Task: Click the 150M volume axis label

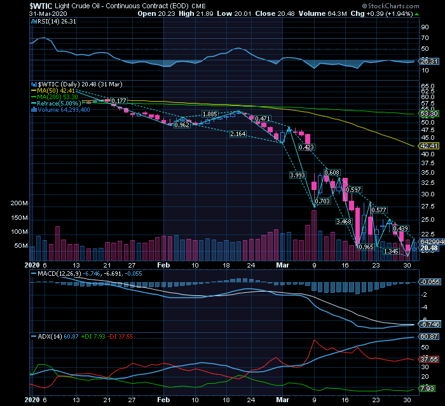Action: (x=19, y=217)
